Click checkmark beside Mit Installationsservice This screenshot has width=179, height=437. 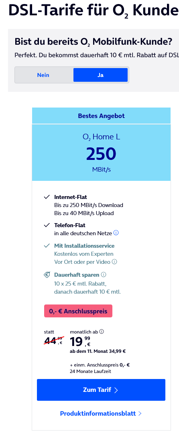point(47,246)
